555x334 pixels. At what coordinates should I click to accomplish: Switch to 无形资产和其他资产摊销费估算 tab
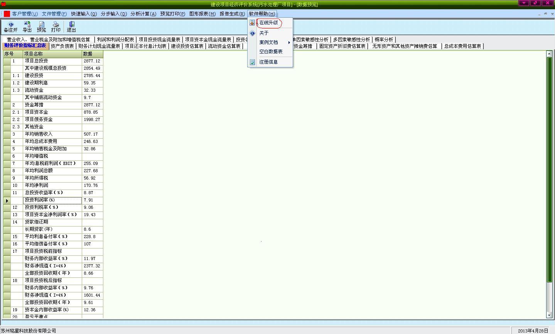coord(405,46)
